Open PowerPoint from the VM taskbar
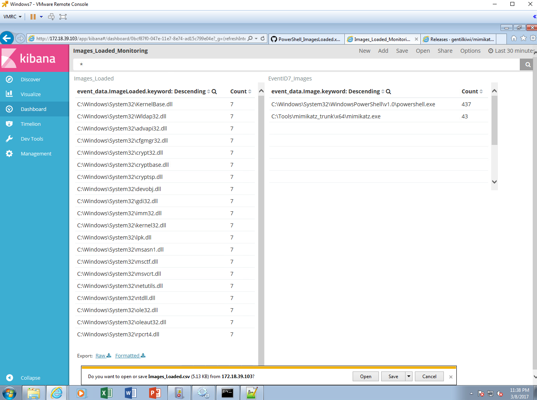 [155, 393]
